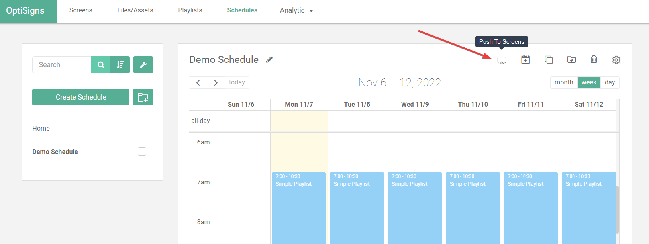Click the duplicate schedule icon

[549, 60]
